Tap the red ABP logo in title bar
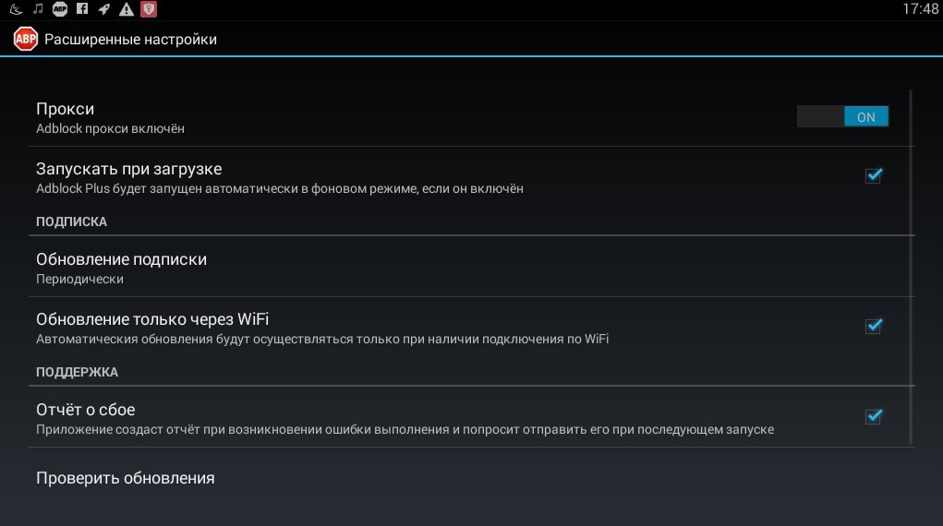Viewport: 943px width, 526px height. pos(25,40)
